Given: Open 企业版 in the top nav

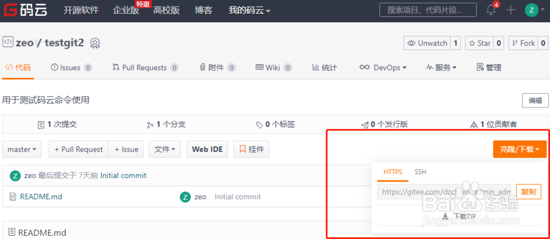Looking at the screenshot, I should (x=126, y=10).
